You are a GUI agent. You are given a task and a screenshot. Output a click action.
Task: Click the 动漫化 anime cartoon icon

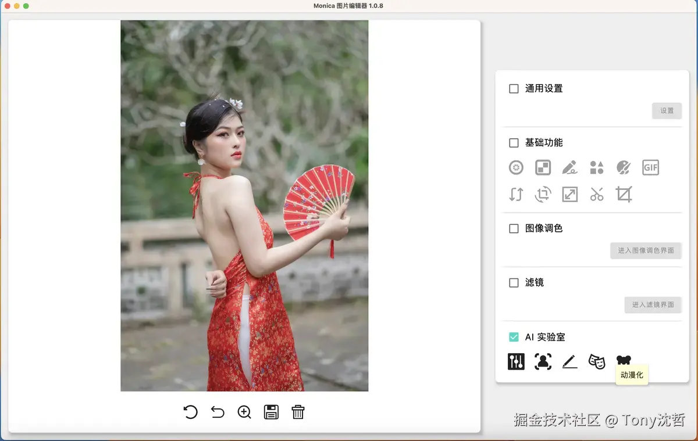click(624, 360)
